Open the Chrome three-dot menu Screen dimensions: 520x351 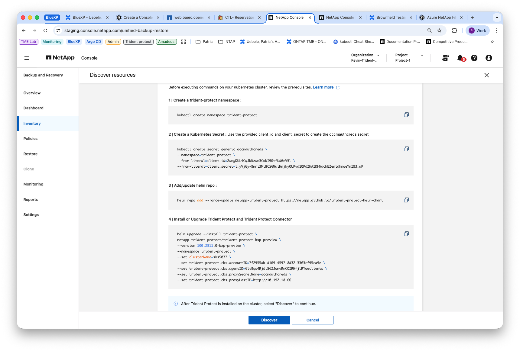pyautogui.click(x=496, y=31)
